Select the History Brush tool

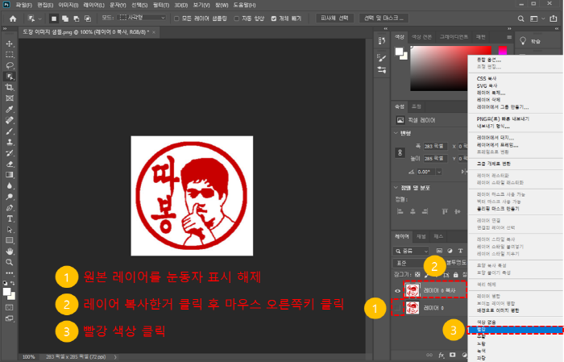10,153
